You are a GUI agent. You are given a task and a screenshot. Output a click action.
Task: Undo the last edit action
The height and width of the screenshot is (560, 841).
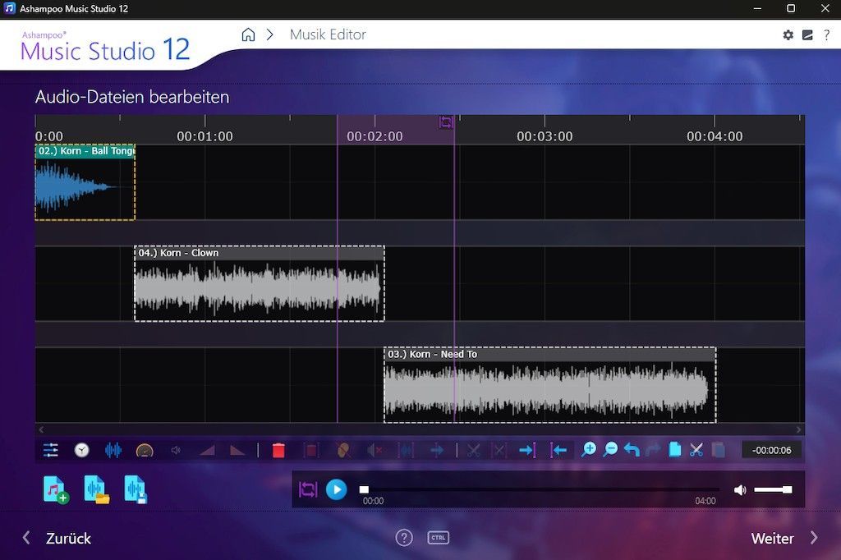click(632, 450)
